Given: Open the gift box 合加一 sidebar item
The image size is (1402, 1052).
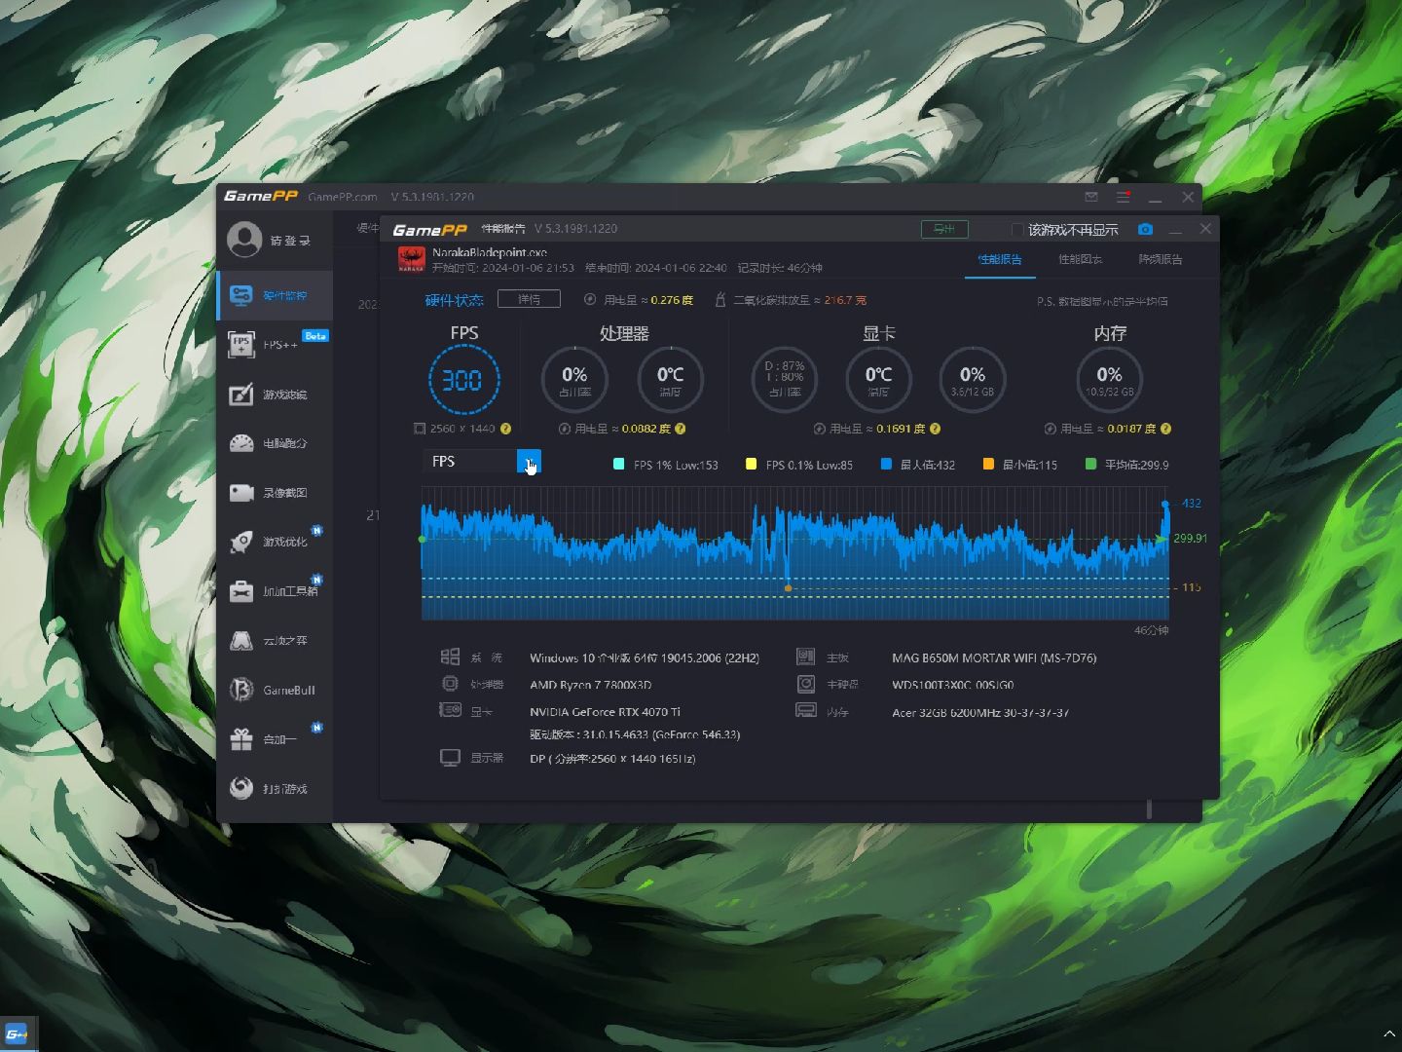Looking at the screenshot, I should 275,739.
